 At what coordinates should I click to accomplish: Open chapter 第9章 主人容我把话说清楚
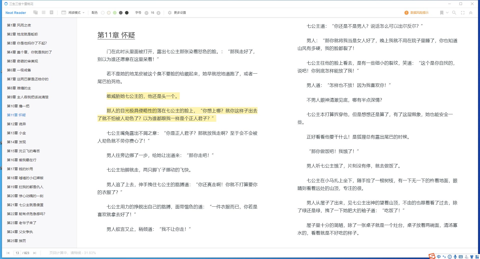click(28, 97)
